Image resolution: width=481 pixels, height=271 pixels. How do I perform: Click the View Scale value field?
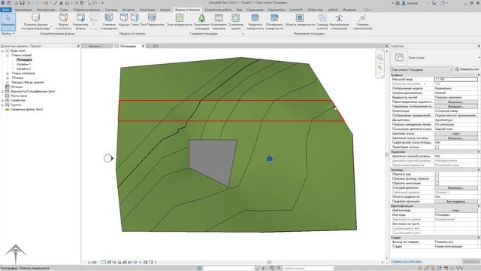[x=456, y=79]
